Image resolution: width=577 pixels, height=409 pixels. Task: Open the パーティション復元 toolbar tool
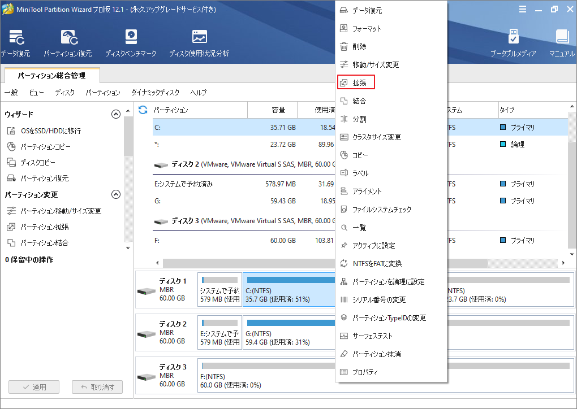click(x=68, y=38)
